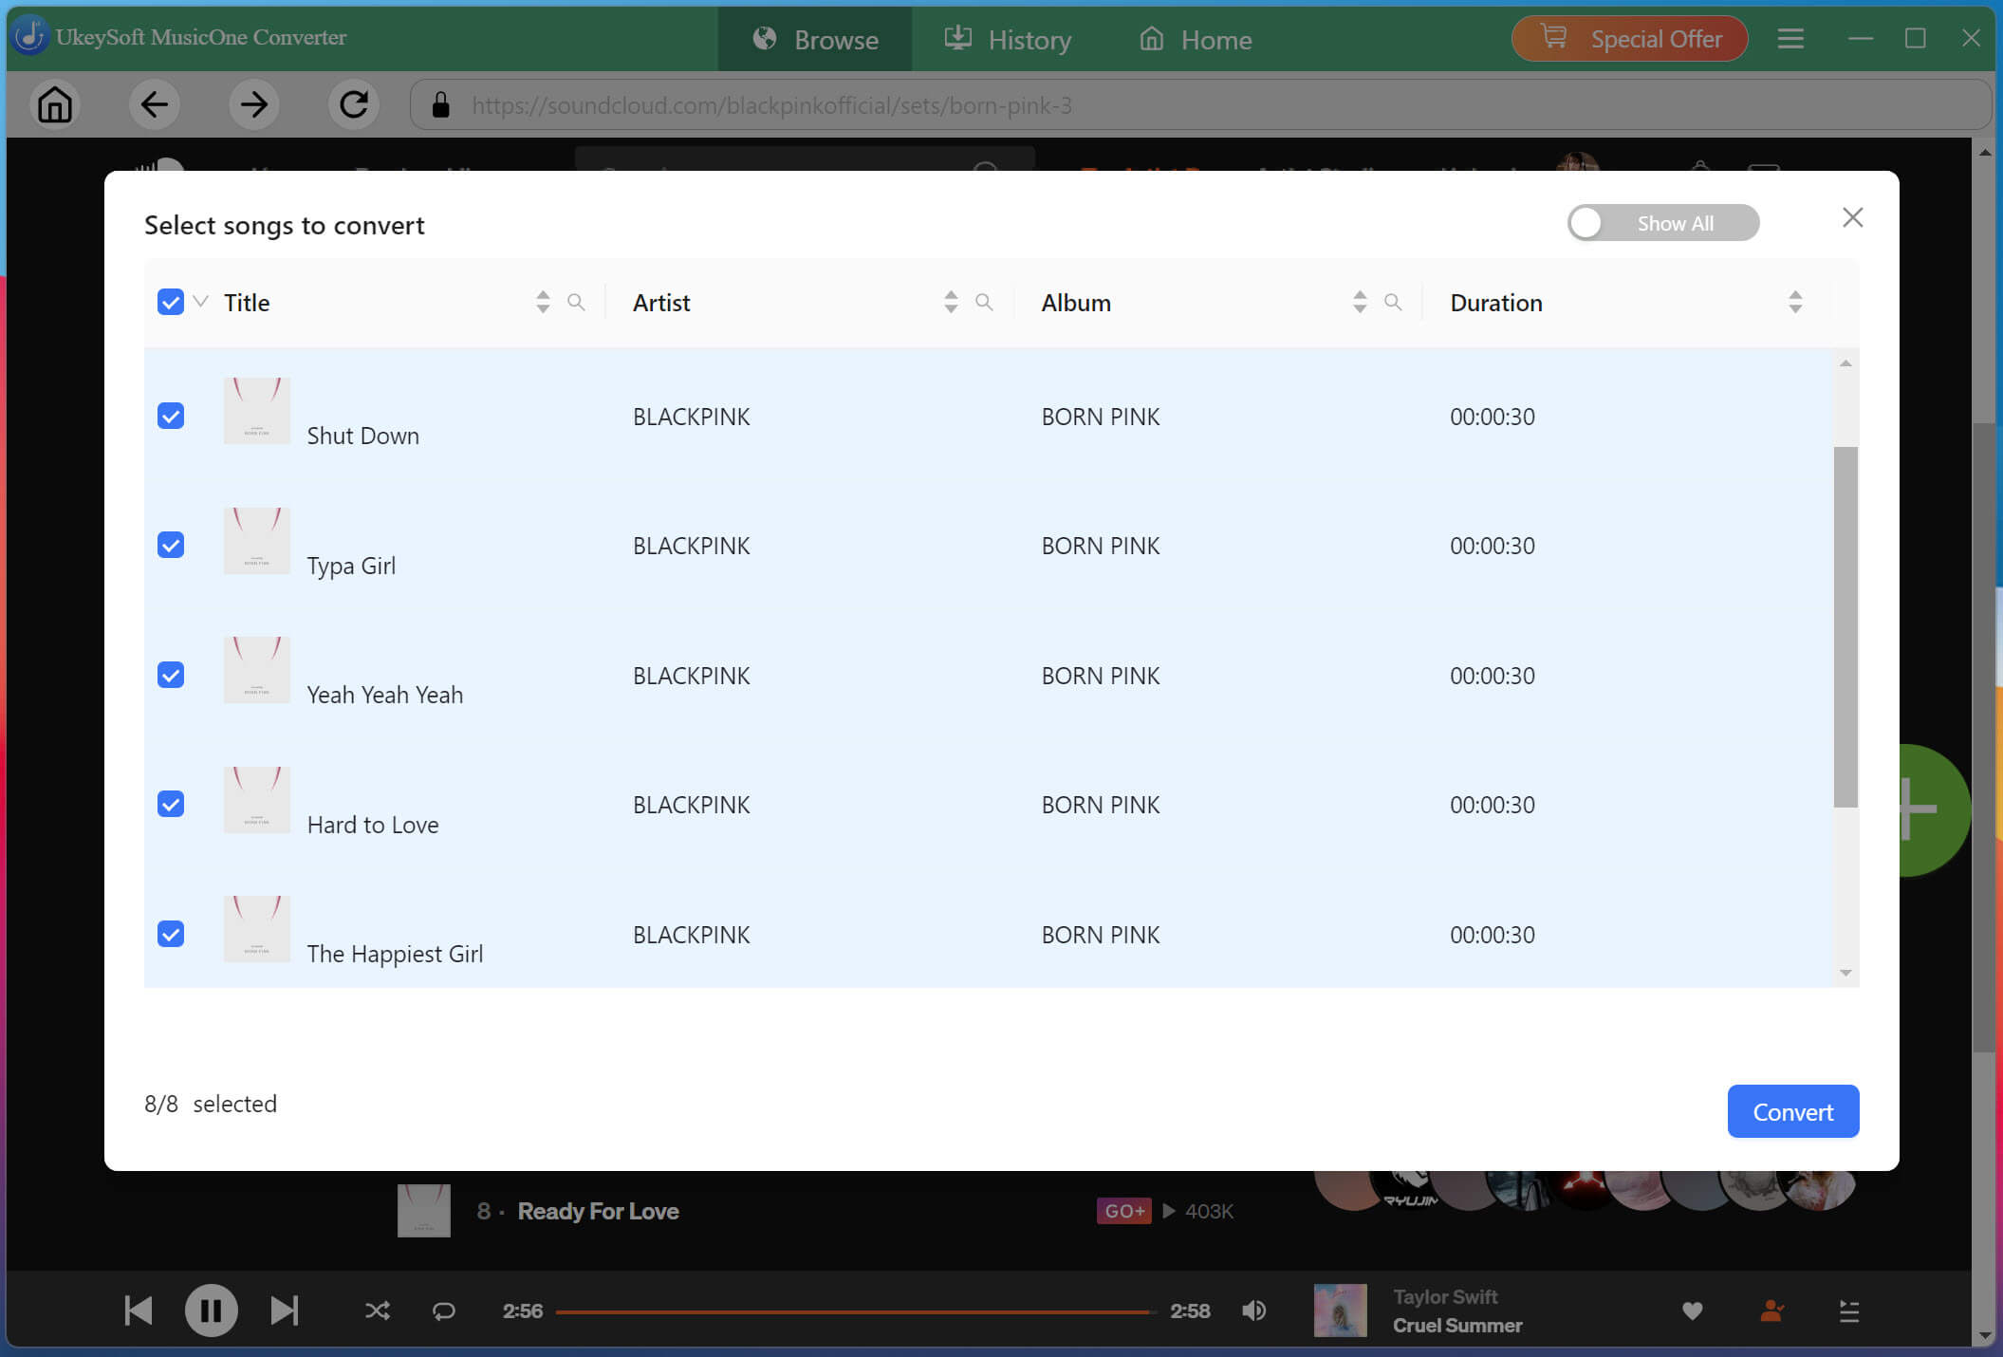Switch to the Browse tab

(815, 39)
